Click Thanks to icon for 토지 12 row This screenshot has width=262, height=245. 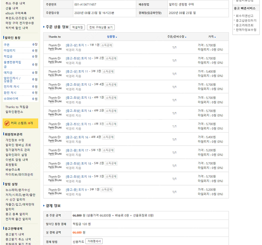pos(55,85)
